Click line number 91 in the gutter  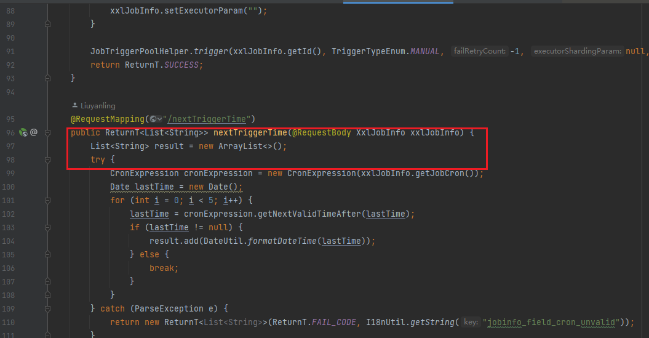10,51
